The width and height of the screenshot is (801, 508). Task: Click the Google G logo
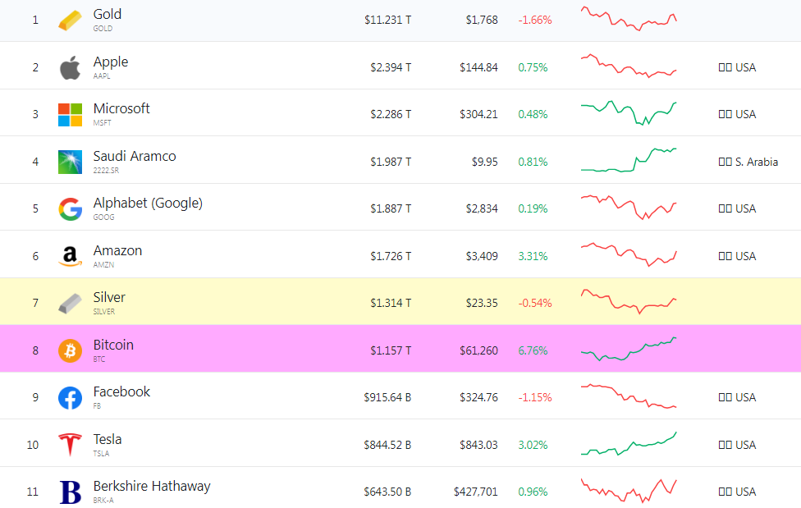tap(70, 209)
